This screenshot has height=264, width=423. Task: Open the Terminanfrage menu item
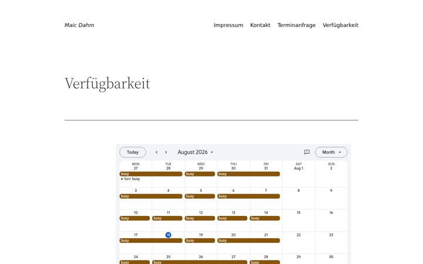(297, 25)
